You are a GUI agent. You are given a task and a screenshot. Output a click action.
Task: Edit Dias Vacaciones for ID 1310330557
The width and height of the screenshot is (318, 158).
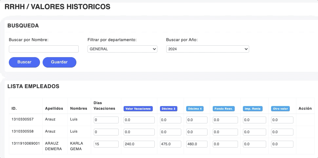pos(106,120)
